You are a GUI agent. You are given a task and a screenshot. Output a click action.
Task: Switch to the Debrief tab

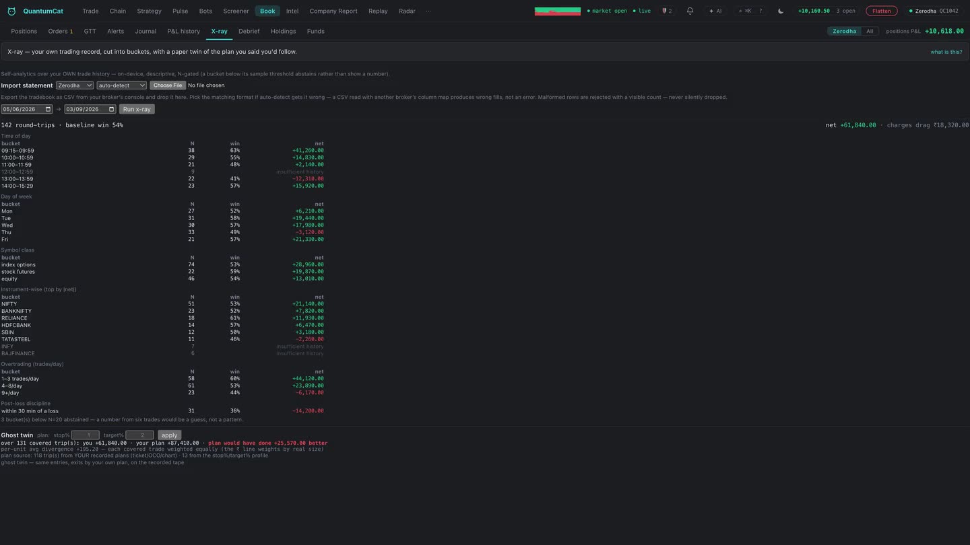click(249, 32)
